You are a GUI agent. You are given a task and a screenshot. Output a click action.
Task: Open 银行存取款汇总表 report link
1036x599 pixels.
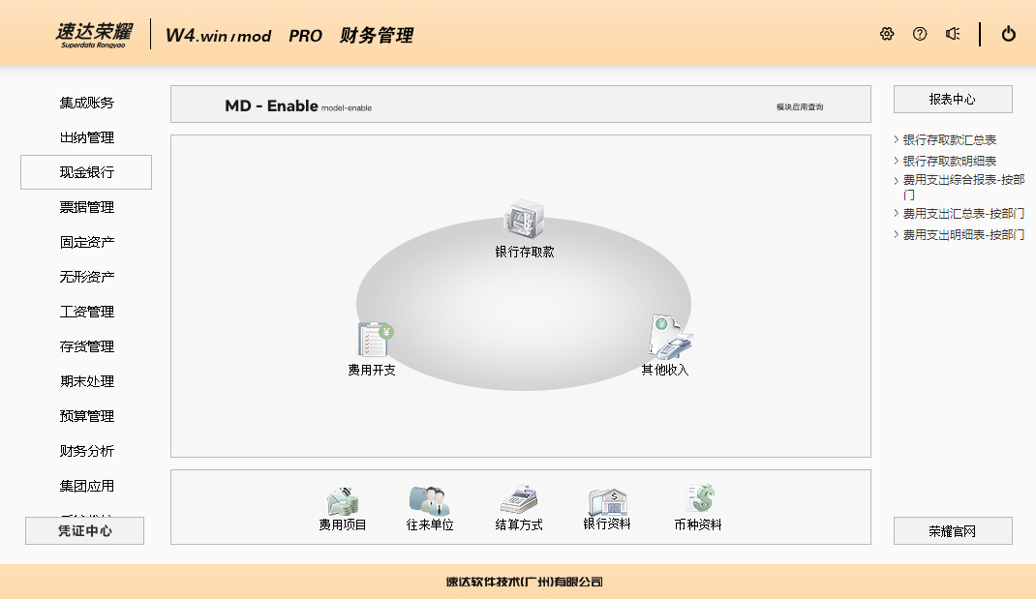pos(950,140)
